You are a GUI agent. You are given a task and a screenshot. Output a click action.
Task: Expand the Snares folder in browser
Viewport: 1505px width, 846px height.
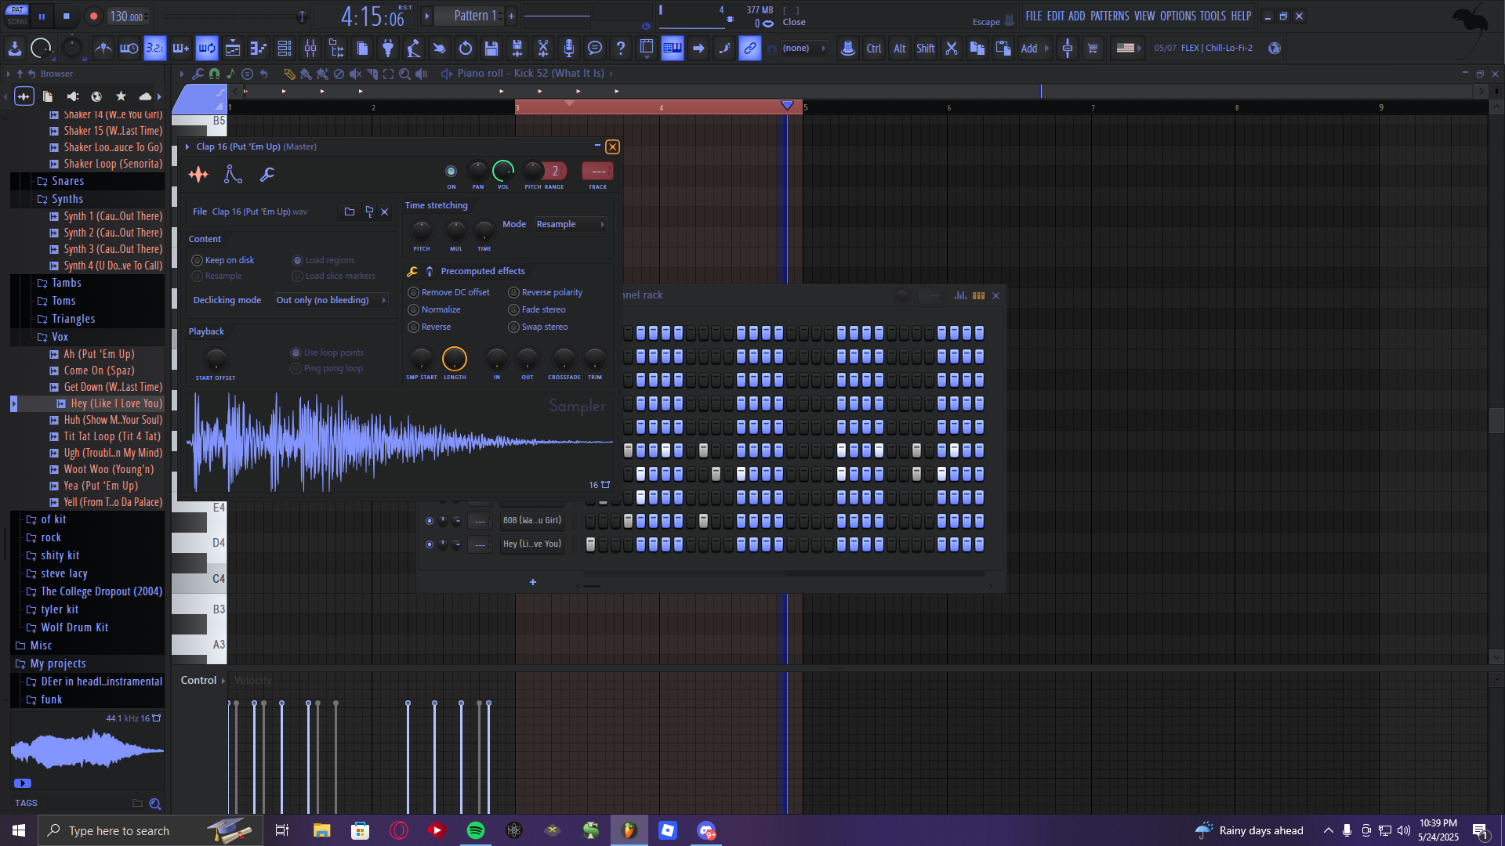(67, 181)
